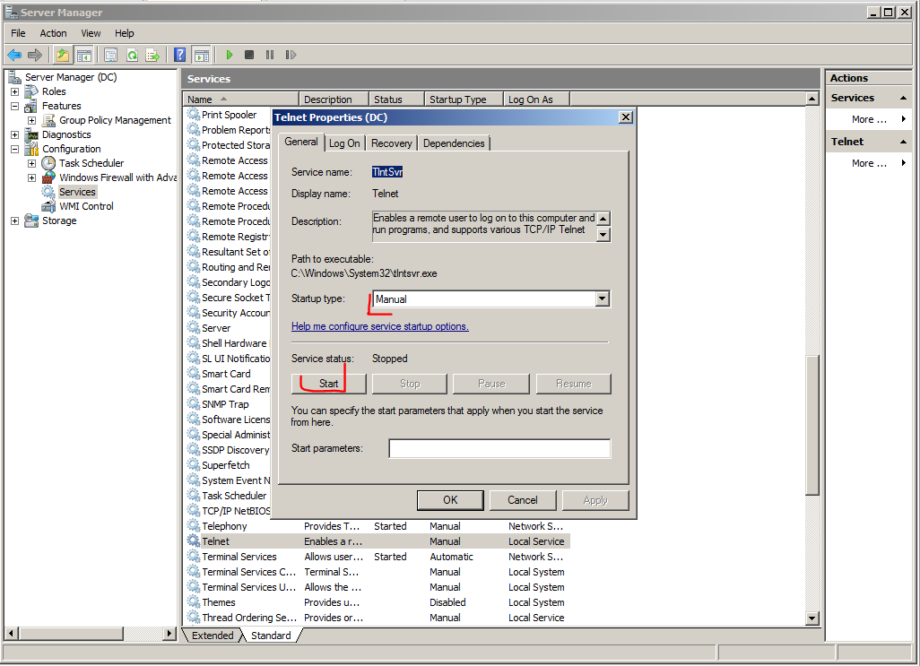Click the Refresh toolbar icon

(132, 55)
